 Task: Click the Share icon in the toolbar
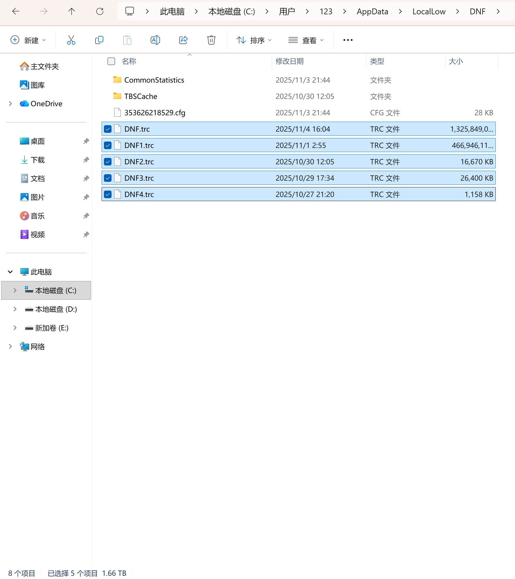pyautogui.click(x=183, y=40)
